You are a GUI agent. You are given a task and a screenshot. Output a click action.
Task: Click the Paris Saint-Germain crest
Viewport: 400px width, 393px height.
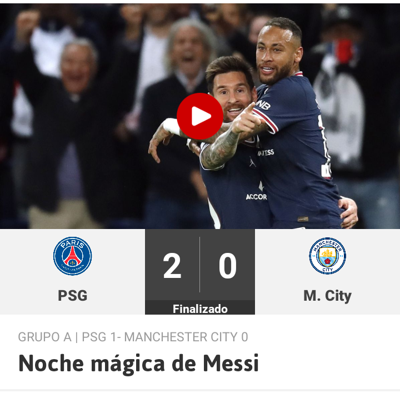tap(72, 256)
